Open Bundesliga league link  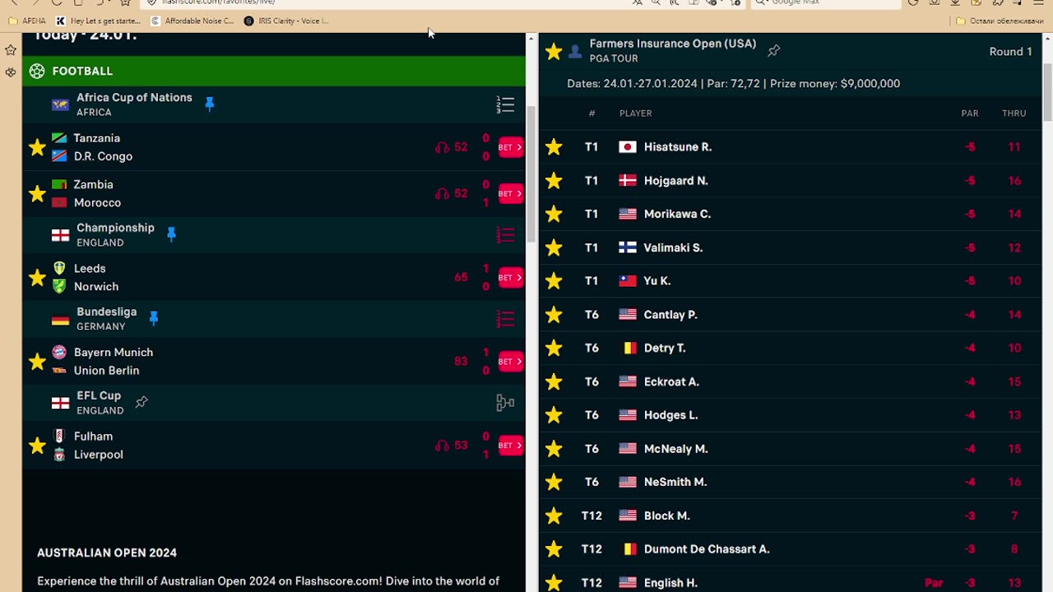click(x=106, y=312)
